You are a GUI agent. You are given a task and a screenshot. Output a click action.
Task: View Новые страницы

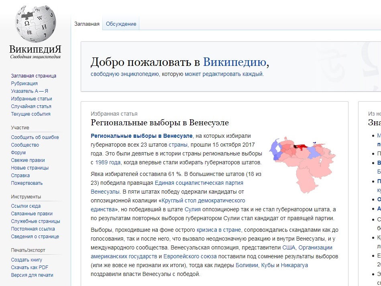tap(30, 168)
